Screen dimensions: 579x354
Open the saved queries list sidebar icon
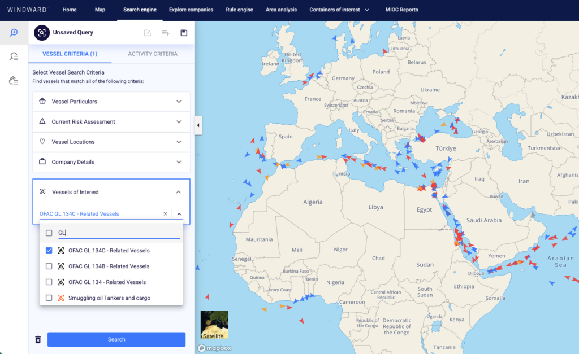[x=14, y=56]
